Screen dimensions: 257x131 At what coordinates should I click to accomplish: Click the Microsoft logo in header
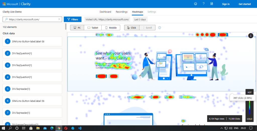(x=10, y=4)
